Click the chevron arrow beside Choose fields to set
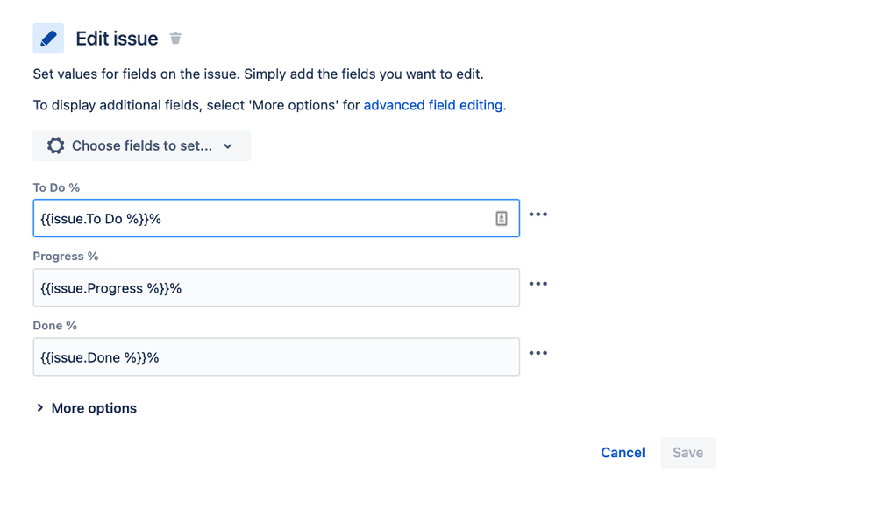Screen dimensions: 876x515 coord(228,146)
